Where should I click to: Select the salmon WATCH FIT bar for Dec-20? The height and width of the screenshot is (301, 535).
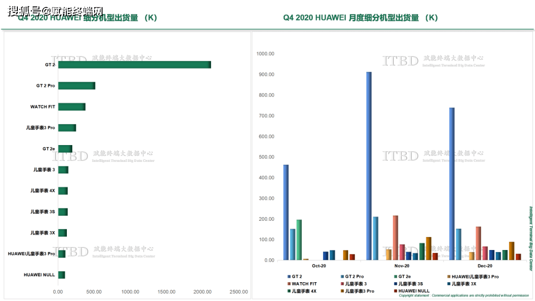click(479, 244)
